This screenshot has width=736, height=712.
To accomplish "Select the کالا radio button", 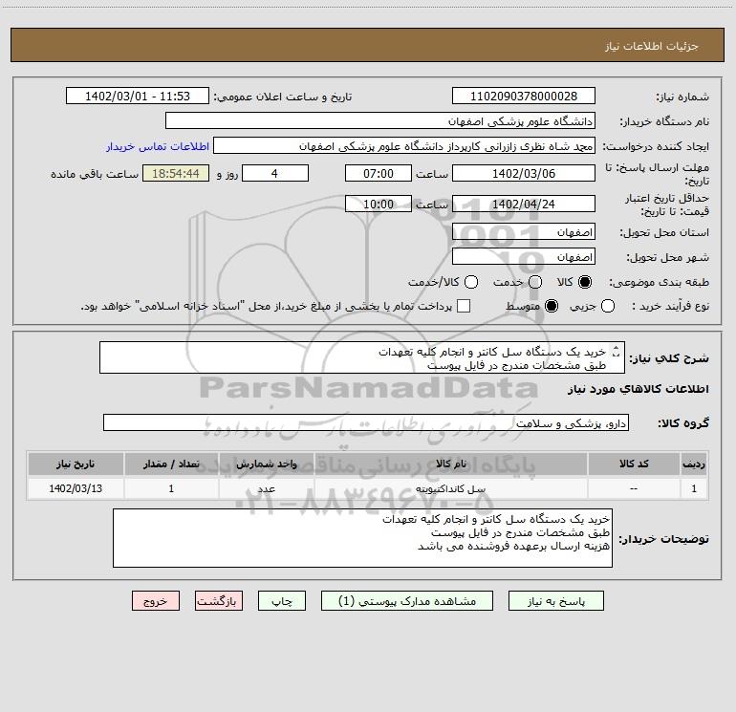I will point(585,282).
